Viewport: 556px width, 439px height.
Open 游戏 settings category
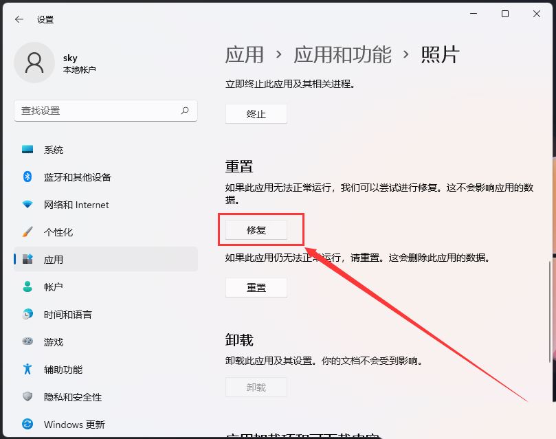(106, 341)
